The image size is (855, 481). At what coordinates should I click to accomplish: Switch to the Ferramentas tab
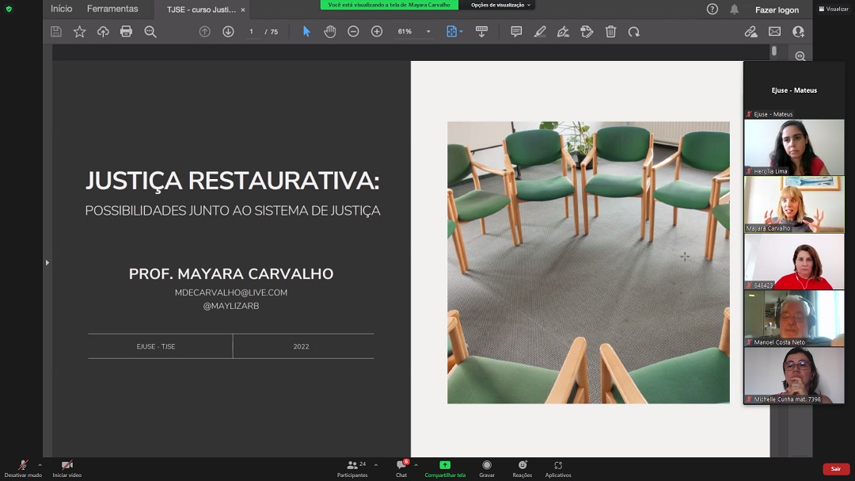point(112,9)
